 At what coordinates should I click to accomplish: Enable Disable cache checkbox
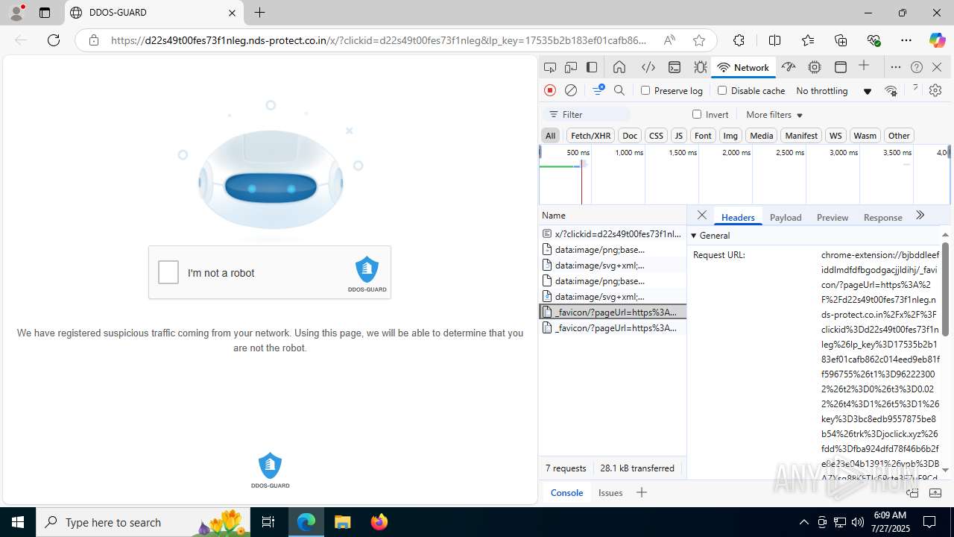(721, 90)
